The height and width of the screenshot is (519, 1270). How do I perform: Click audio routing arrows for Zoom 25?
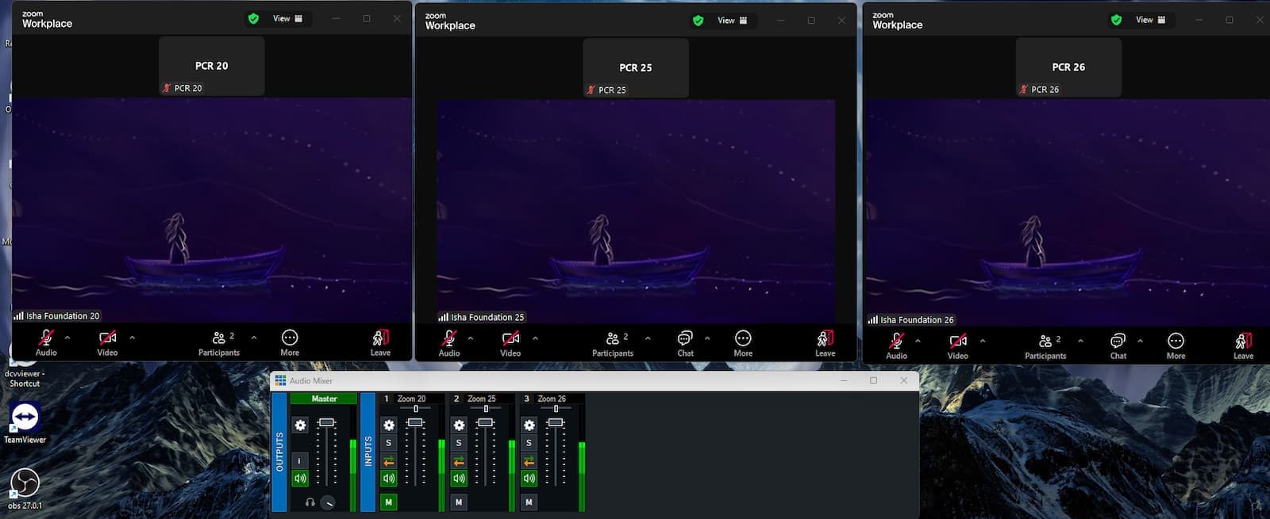click(x=459, y=461)
